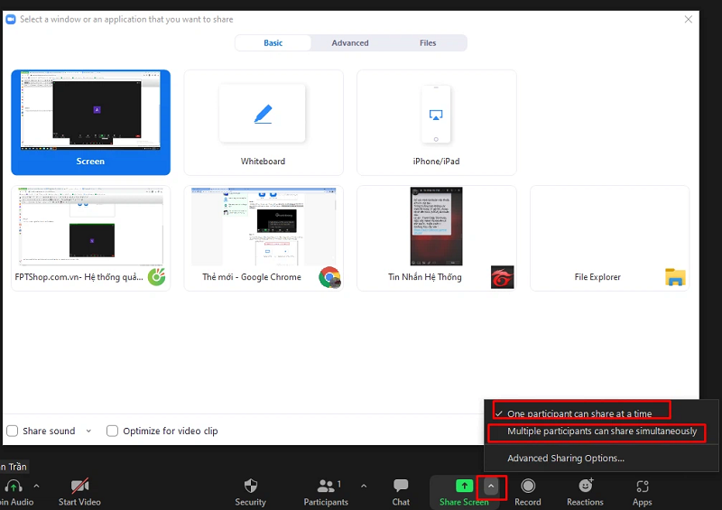722x510 pixels.
Task: Open Reactions emoji icon
Action: pyautogui.click(x=585, y=487)
